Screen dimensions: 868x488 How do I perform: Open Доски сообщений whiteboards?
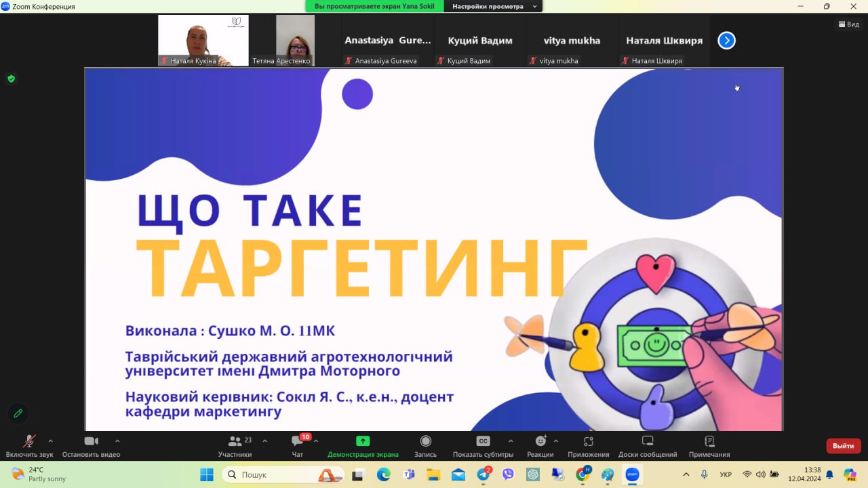pos(647,442)
